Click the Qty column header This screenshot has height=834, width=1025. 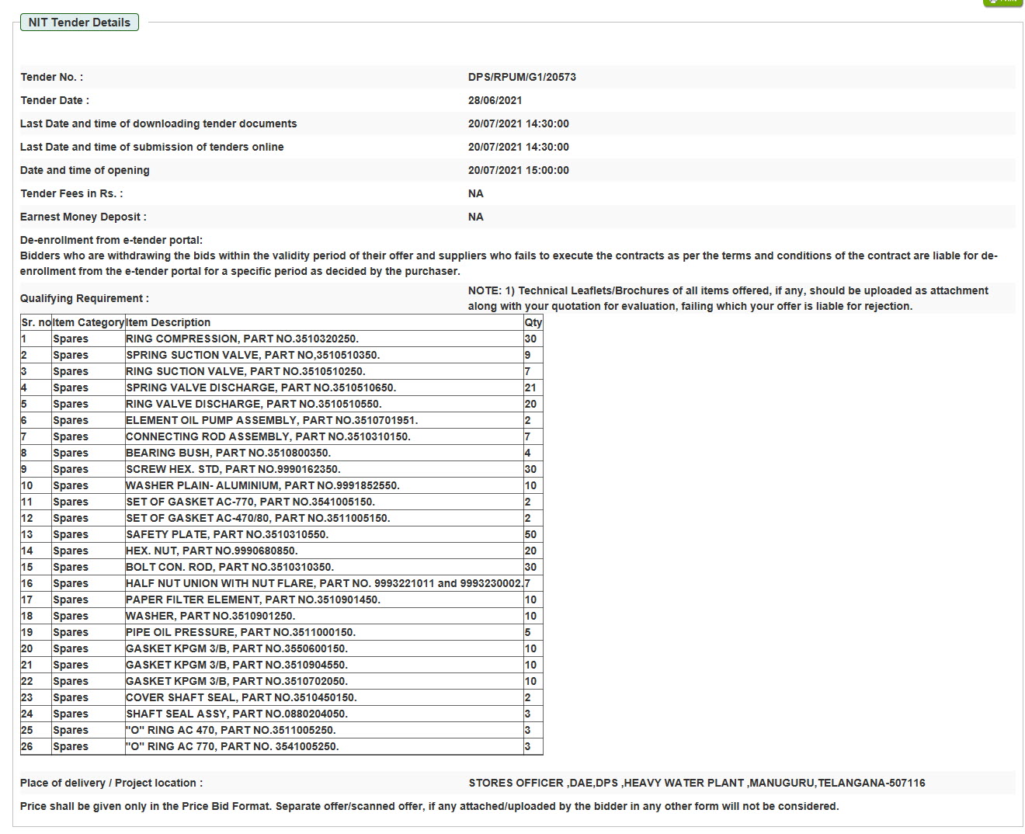(x=533, y=322)
